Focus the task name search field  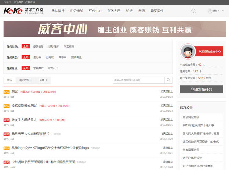click(x=139, y=80)
